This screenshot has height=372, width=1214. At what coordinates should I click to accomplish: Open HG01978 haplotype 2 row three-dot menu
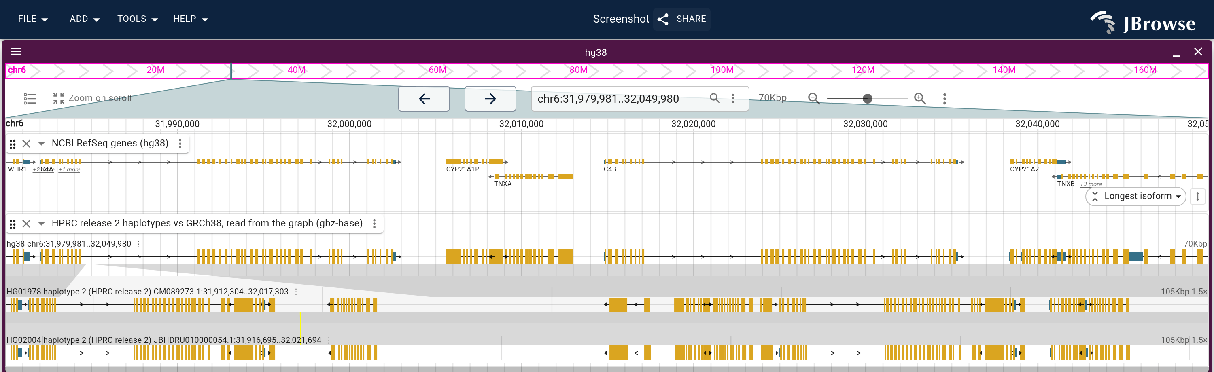pos(296,292)
